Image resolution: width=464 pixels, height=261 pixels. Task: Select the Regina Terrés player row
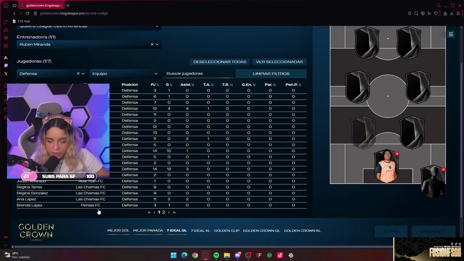[161, 187]
